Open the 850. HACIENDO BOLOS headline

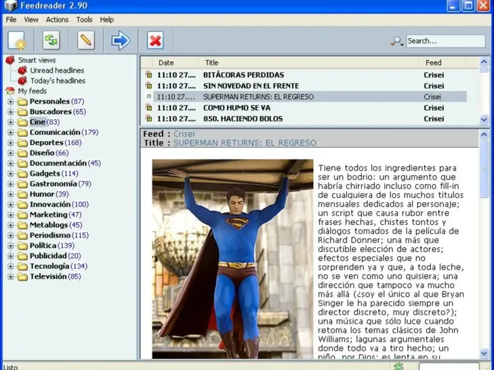tap(243, 119)
